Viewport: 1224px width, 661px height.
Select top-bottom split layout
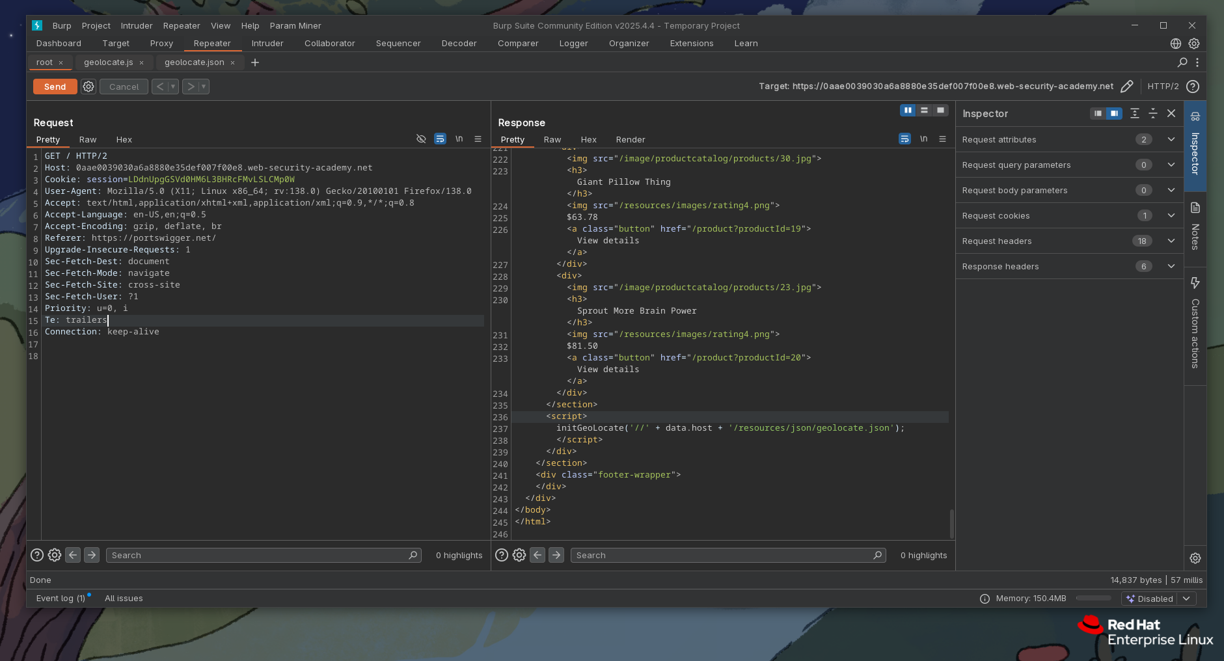(x=924, y=111)
